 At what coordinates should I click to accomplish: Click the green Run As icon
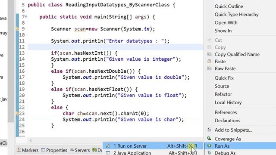(x=209, y=146)
